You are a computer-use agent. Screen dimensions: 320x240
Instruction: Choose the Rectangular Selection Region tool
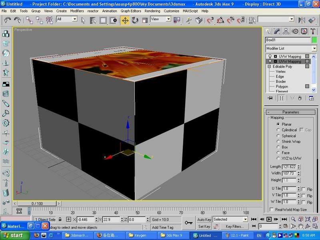(103, 20)
